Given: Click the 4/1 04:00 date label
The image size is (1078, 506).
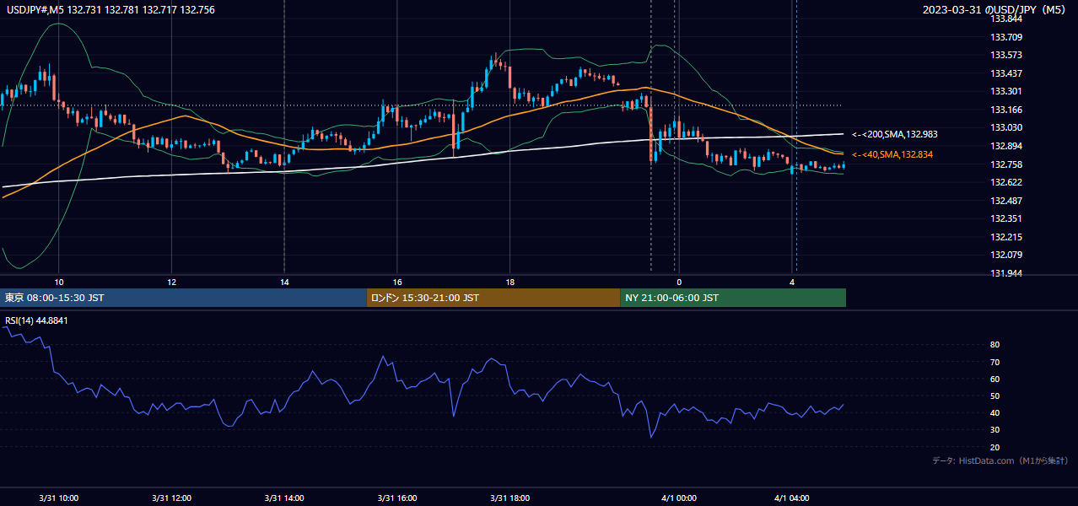Looking at the screenshot, I should 792,498.
